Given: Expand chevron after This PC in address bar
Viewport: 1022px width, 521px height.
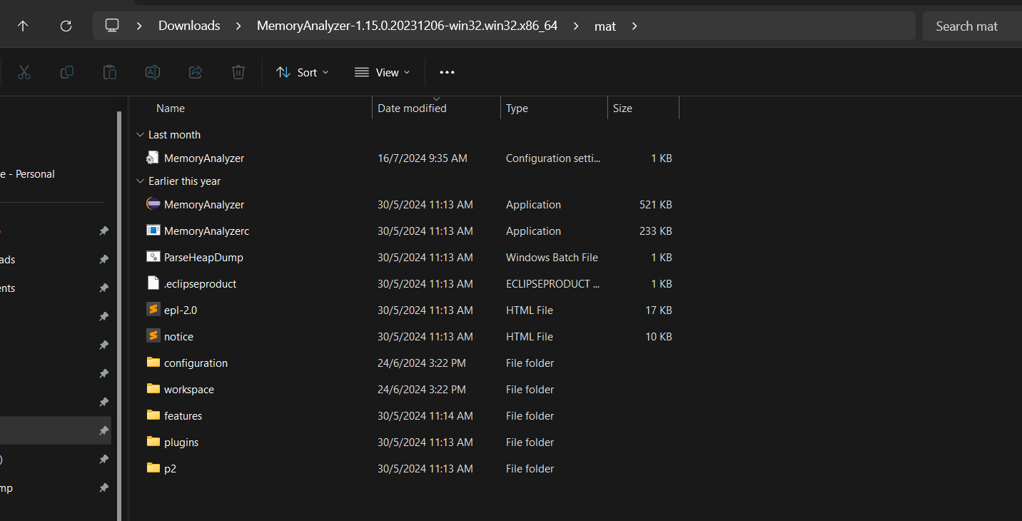Looking at the screenshot, I should [x=140, y=26].
